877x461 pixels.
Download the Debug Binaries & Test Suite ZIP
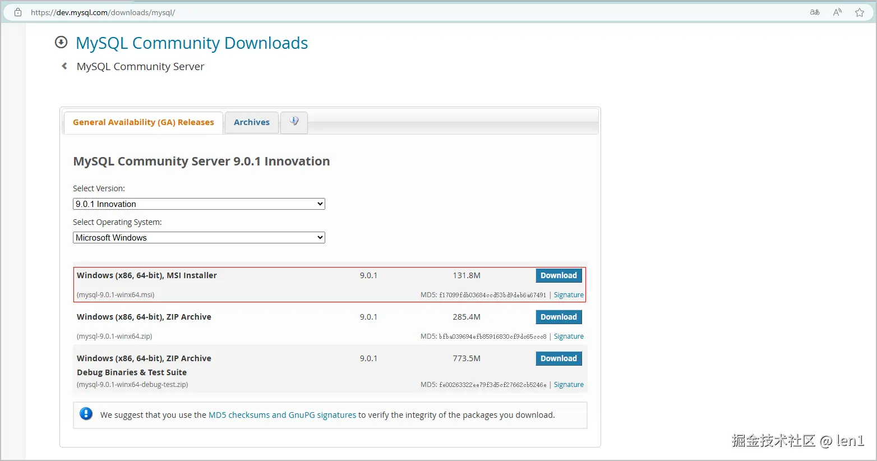558,358
